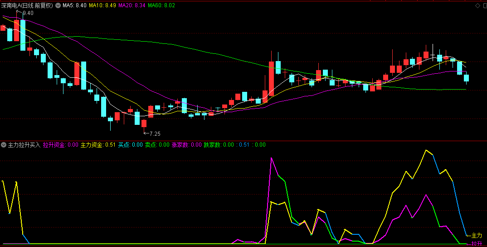Open dropdown arrow beside 深南电A title
The width and height of the screenshot is (487, 247).
click(x=58, y=5)
